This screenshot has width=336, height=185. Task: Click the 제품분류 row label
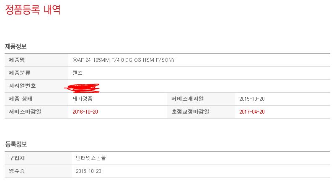click(x=20, y=73)
